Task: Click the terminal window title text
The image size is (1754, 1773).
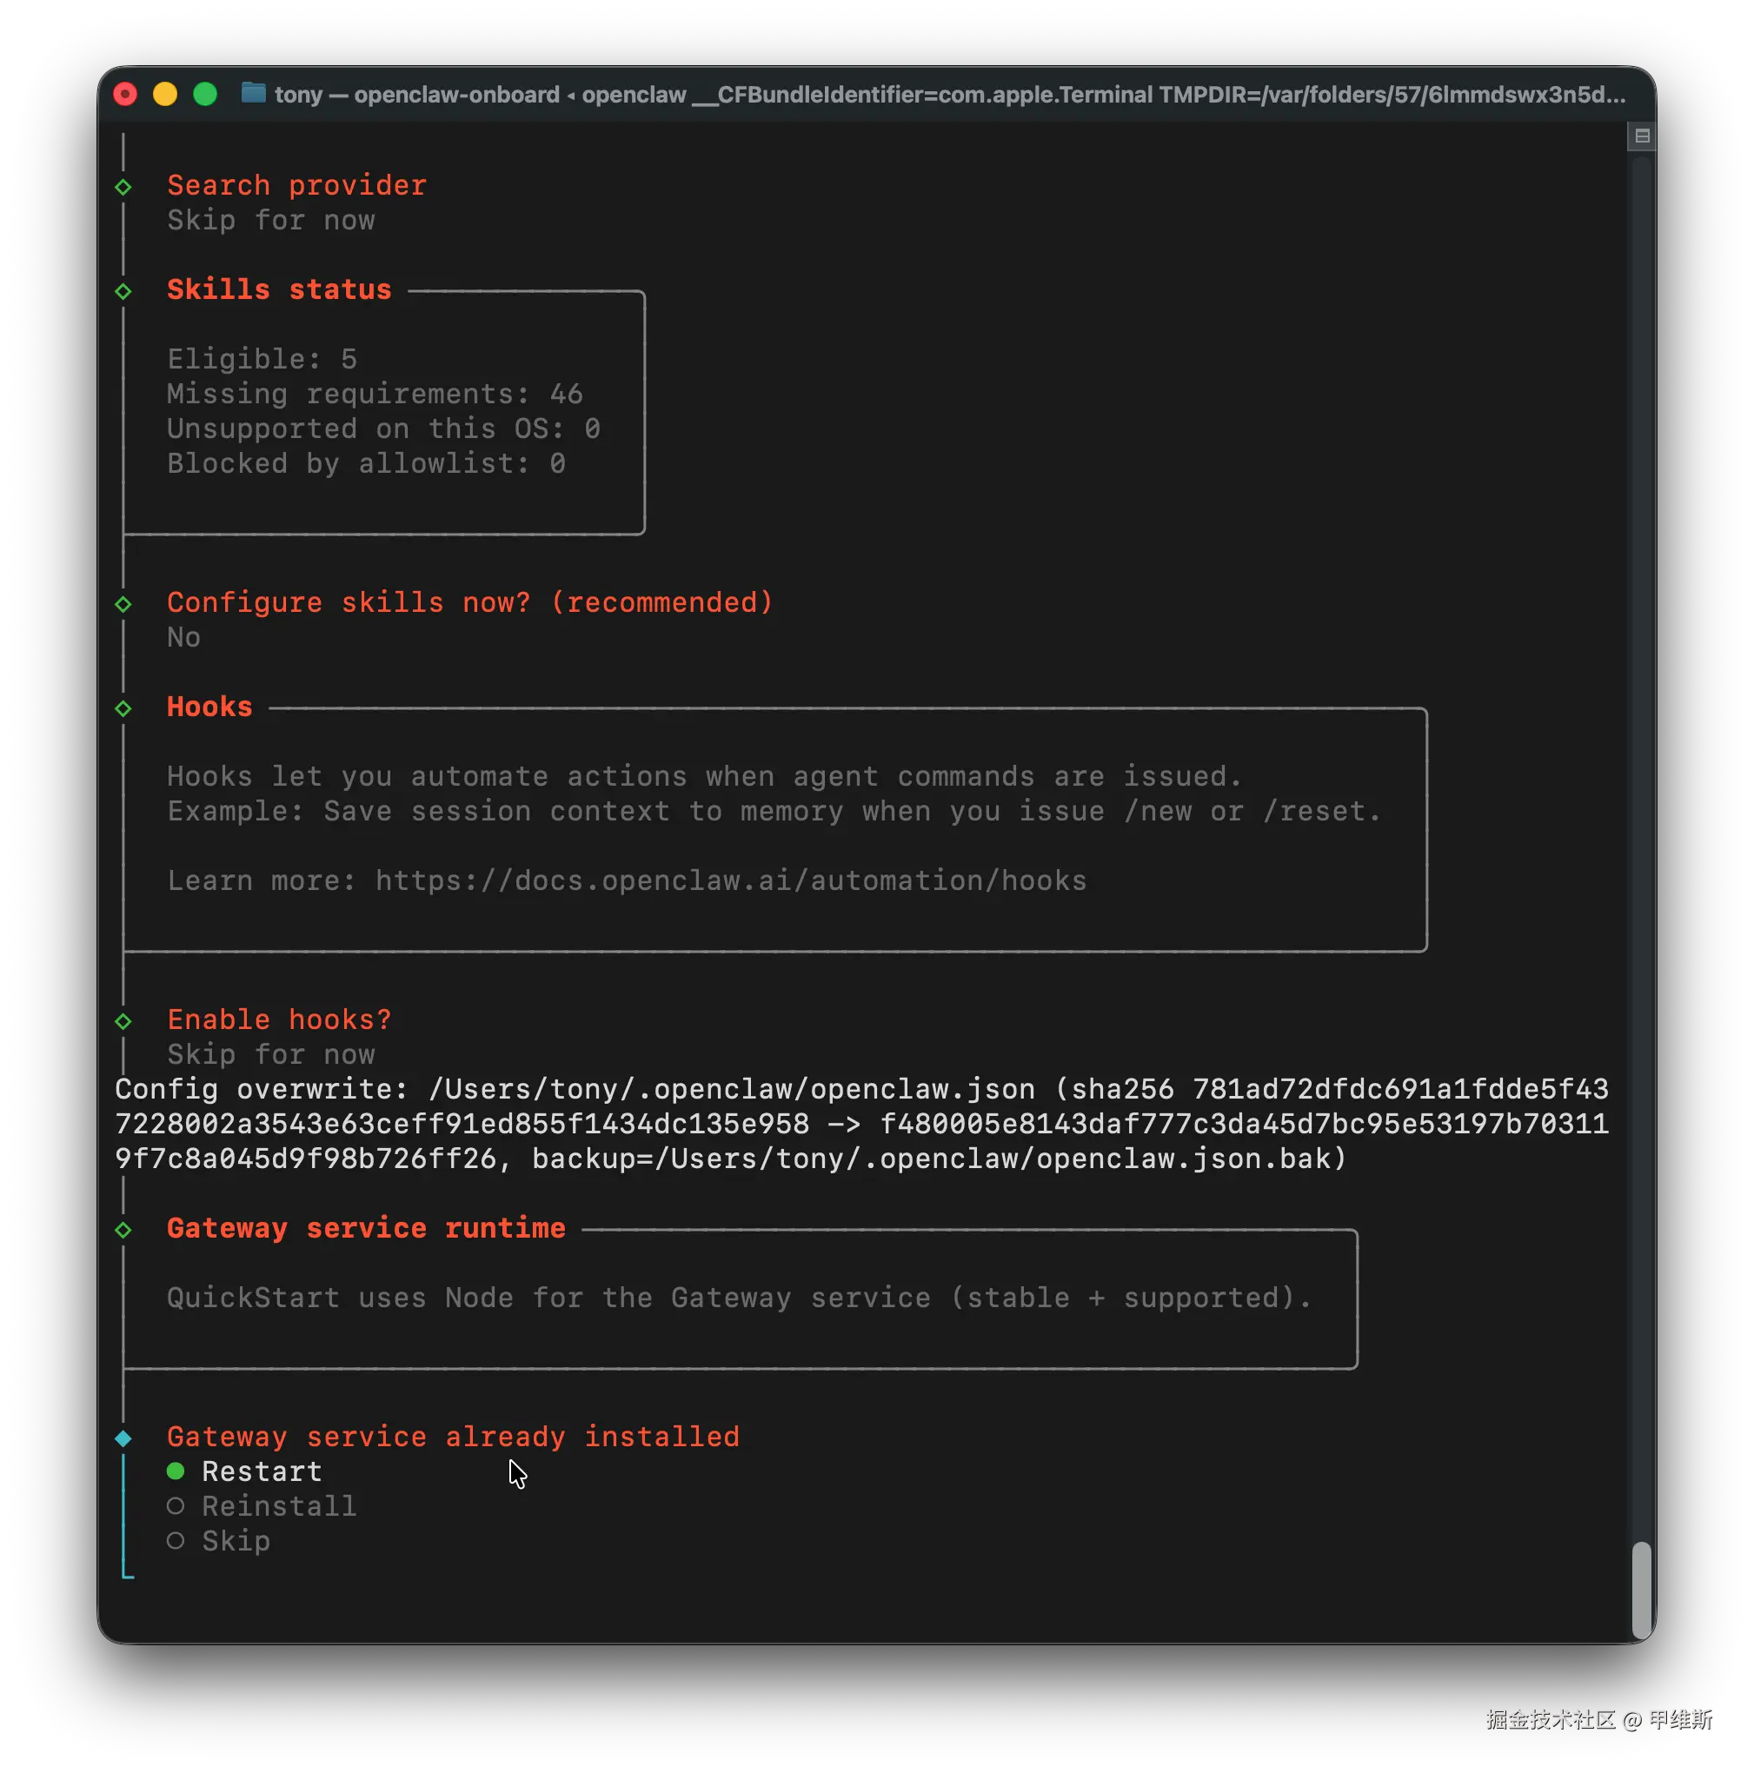Action: pos(949,95)
